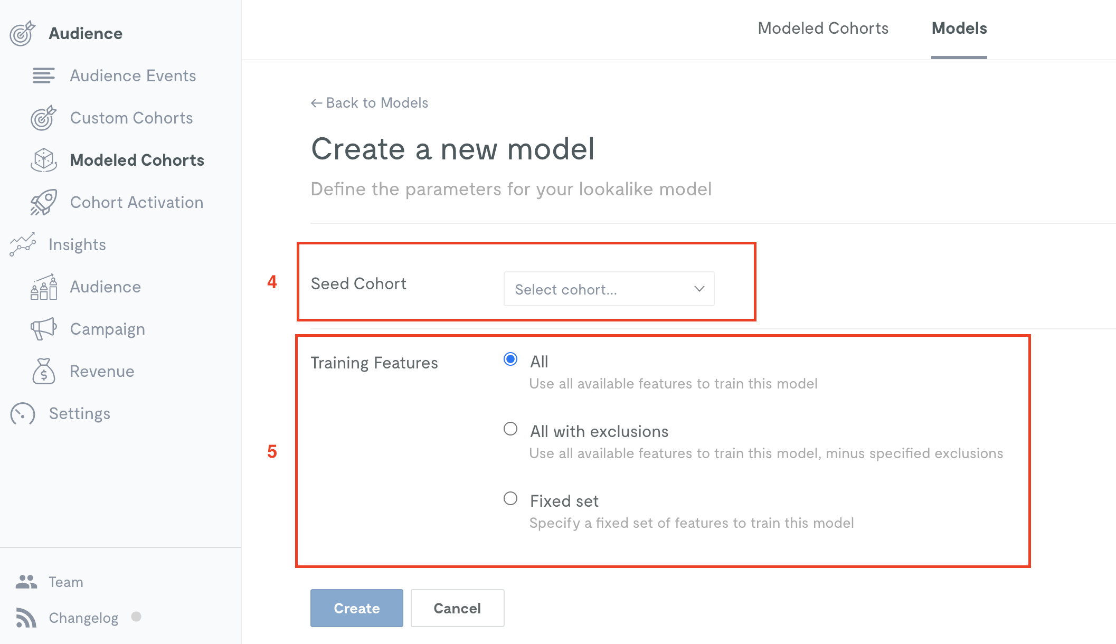Click the Modeled Cohorts cube icon
This screenshot has width=1116, height=644.
point(43,160)
